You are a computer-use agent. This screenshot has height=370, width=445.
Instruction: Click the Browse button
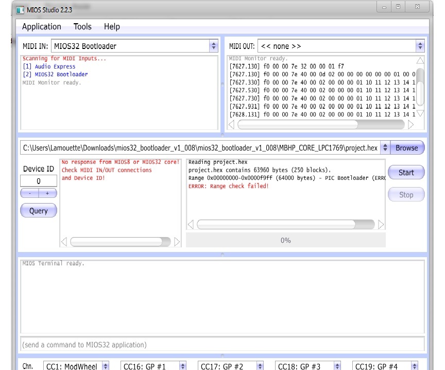coord(406,148)
